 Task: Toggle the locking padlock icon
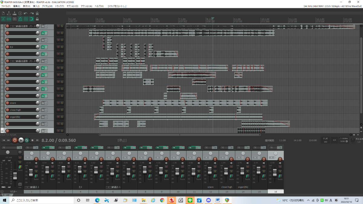(37, 19)
